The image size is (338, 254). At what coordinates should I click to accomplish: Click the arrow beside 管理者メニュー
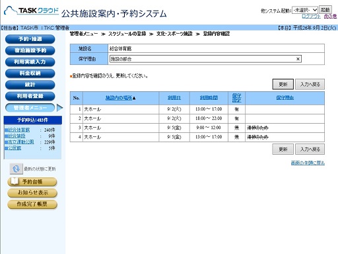(x=59, y=108)
